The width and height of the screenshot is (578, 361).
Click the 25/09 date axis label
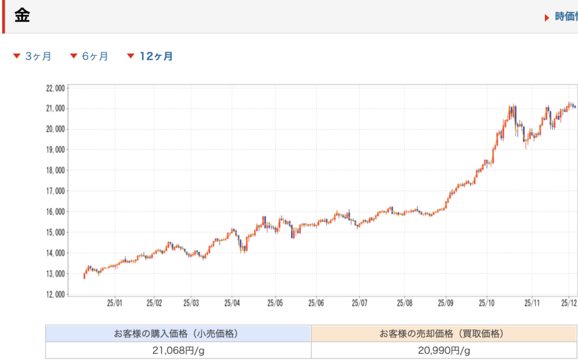[x=445, y=303]
